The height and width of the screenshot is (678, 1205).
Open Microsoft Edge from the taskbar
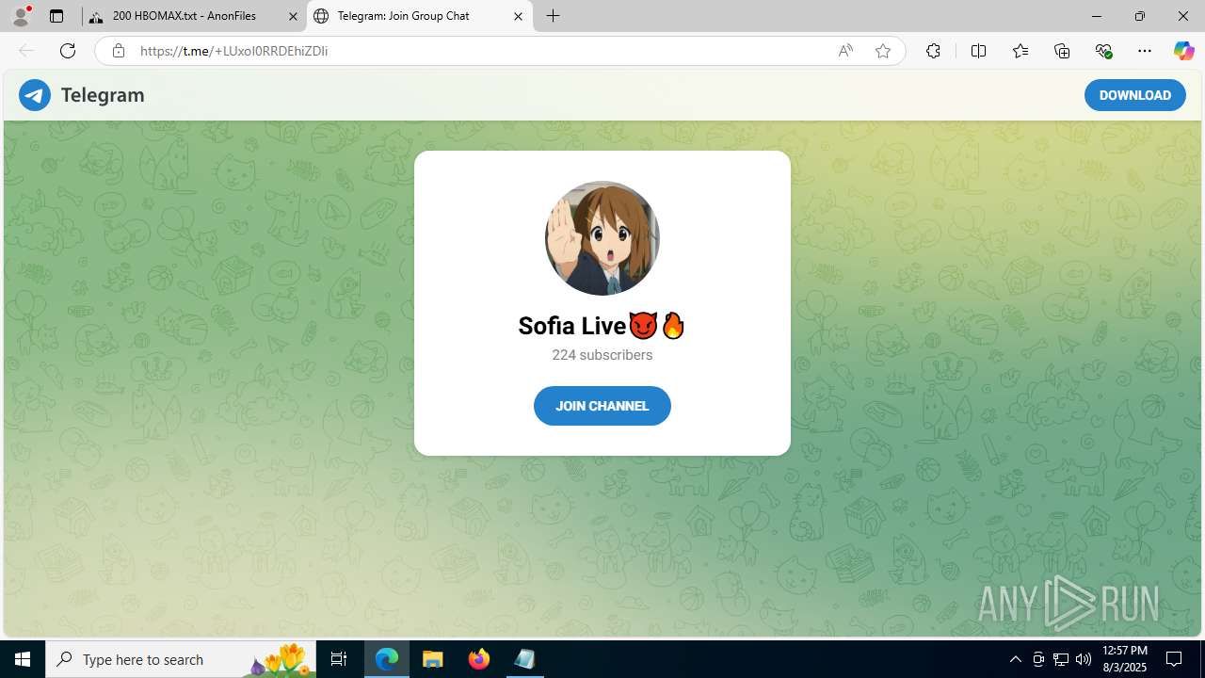click(x=387, y=659)
